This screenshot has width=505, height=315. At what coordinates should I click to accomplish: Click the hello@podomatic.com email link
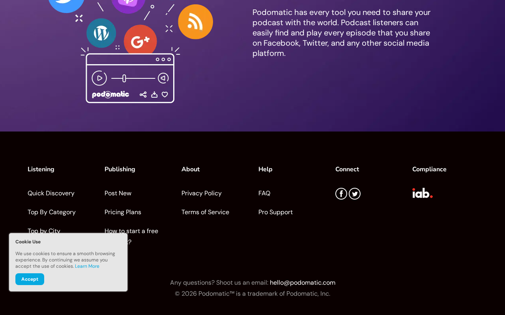coord(303,283)
